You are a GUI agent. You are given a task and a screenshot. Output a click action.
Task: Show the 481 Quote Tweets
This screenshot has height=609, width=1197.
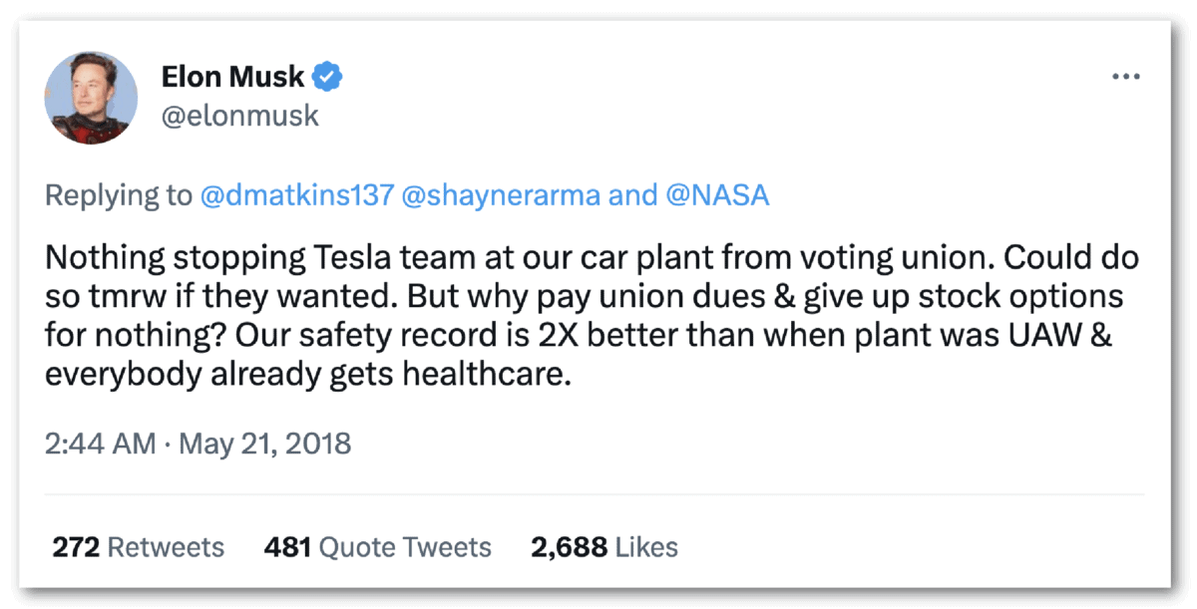tap(377, 547)
